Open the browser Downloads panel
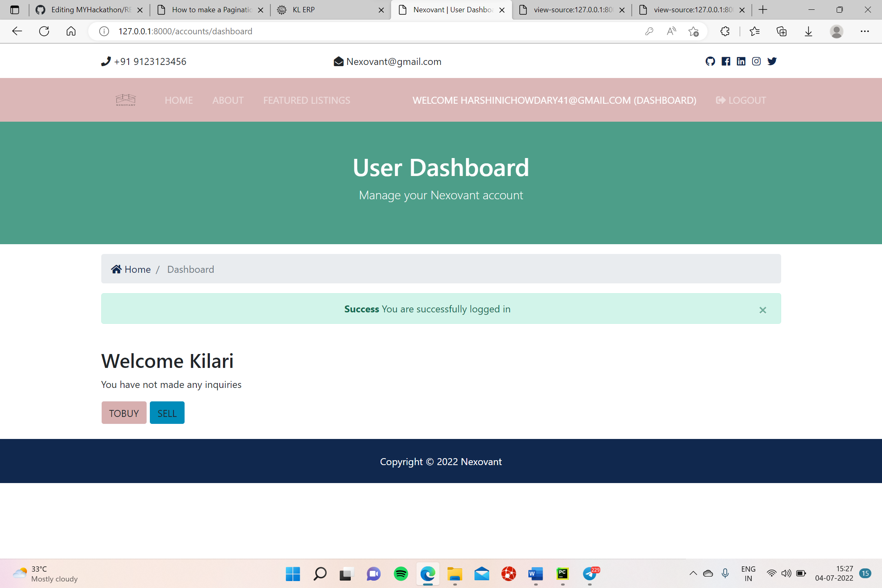 [808, 31]
